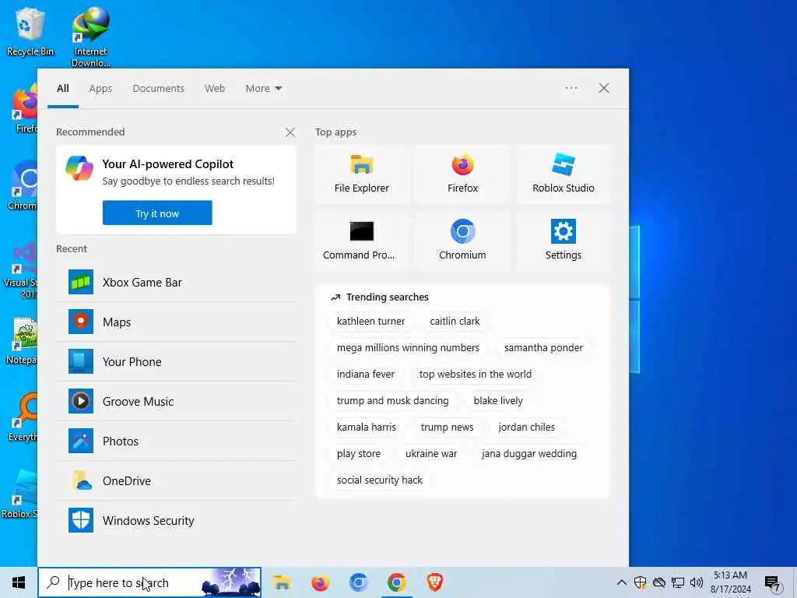Search 'mega millions winning numbers'
This screenshot has height=598, width=797.
pyautogui.click(x=408, y=348)
